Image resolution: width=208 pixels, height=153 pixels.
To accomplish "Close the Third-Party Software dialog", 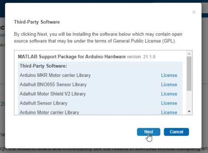I will click(x=194, y=12).
